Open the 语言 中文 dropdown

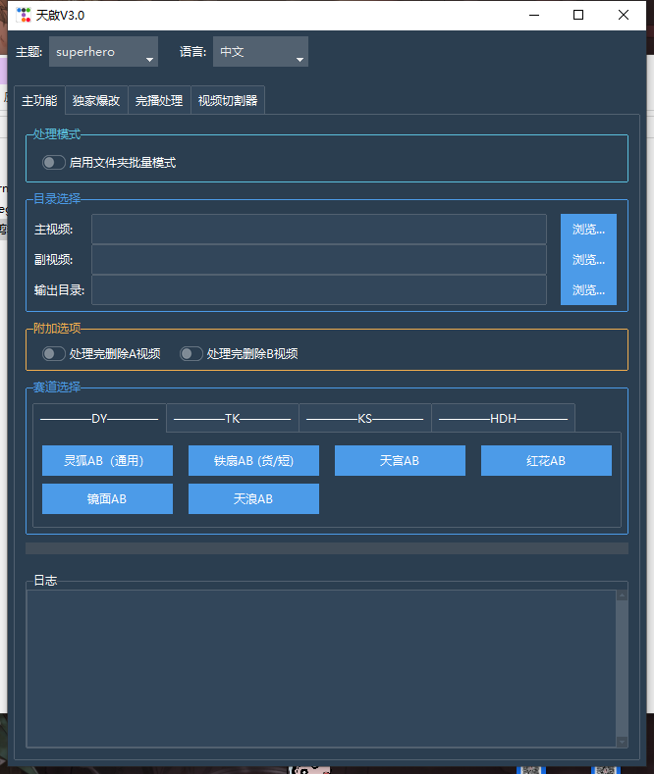point(260,52)
